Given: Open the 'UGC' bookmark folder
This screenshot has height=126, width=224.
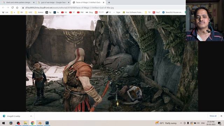Looking at the screenshot, I should (x=29, y=13).
